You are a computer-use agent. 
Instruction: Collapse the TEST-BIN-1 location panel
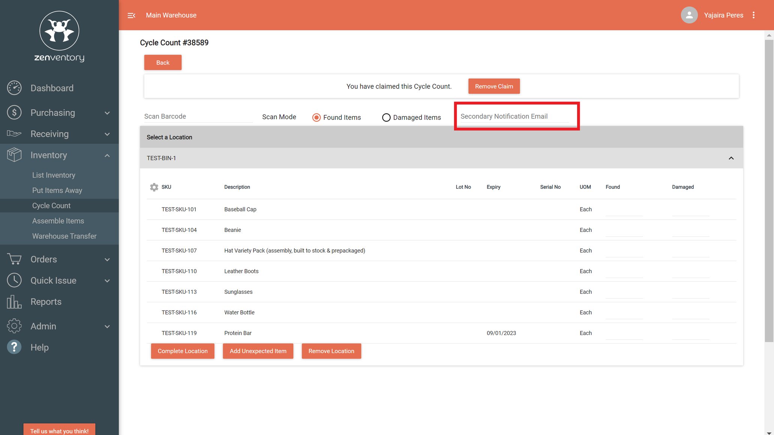point(731,158)
